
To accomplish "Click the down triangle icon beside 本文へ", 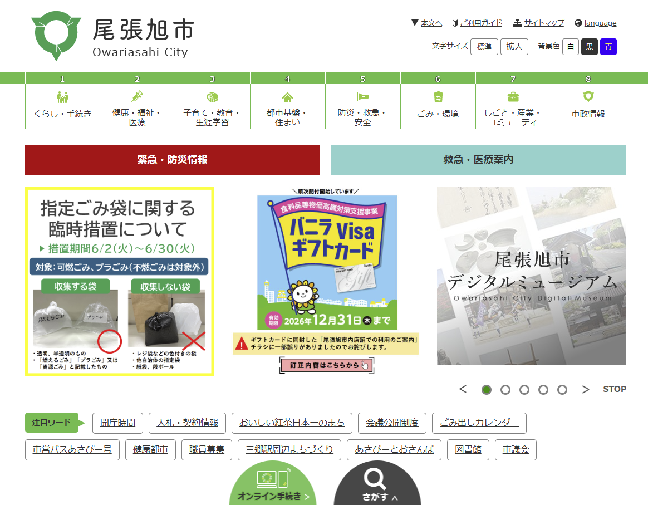I will coord(415,23).
